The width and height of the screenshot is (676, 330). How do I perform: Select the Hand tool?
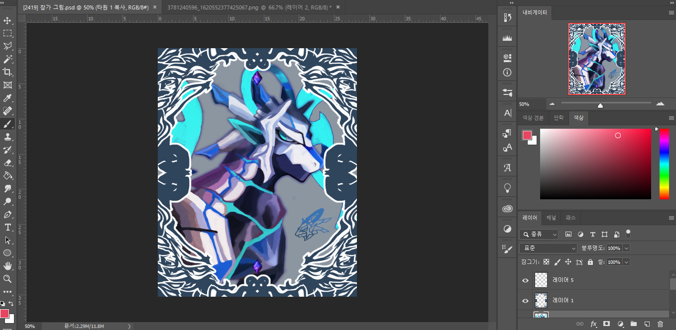[7, 266]
